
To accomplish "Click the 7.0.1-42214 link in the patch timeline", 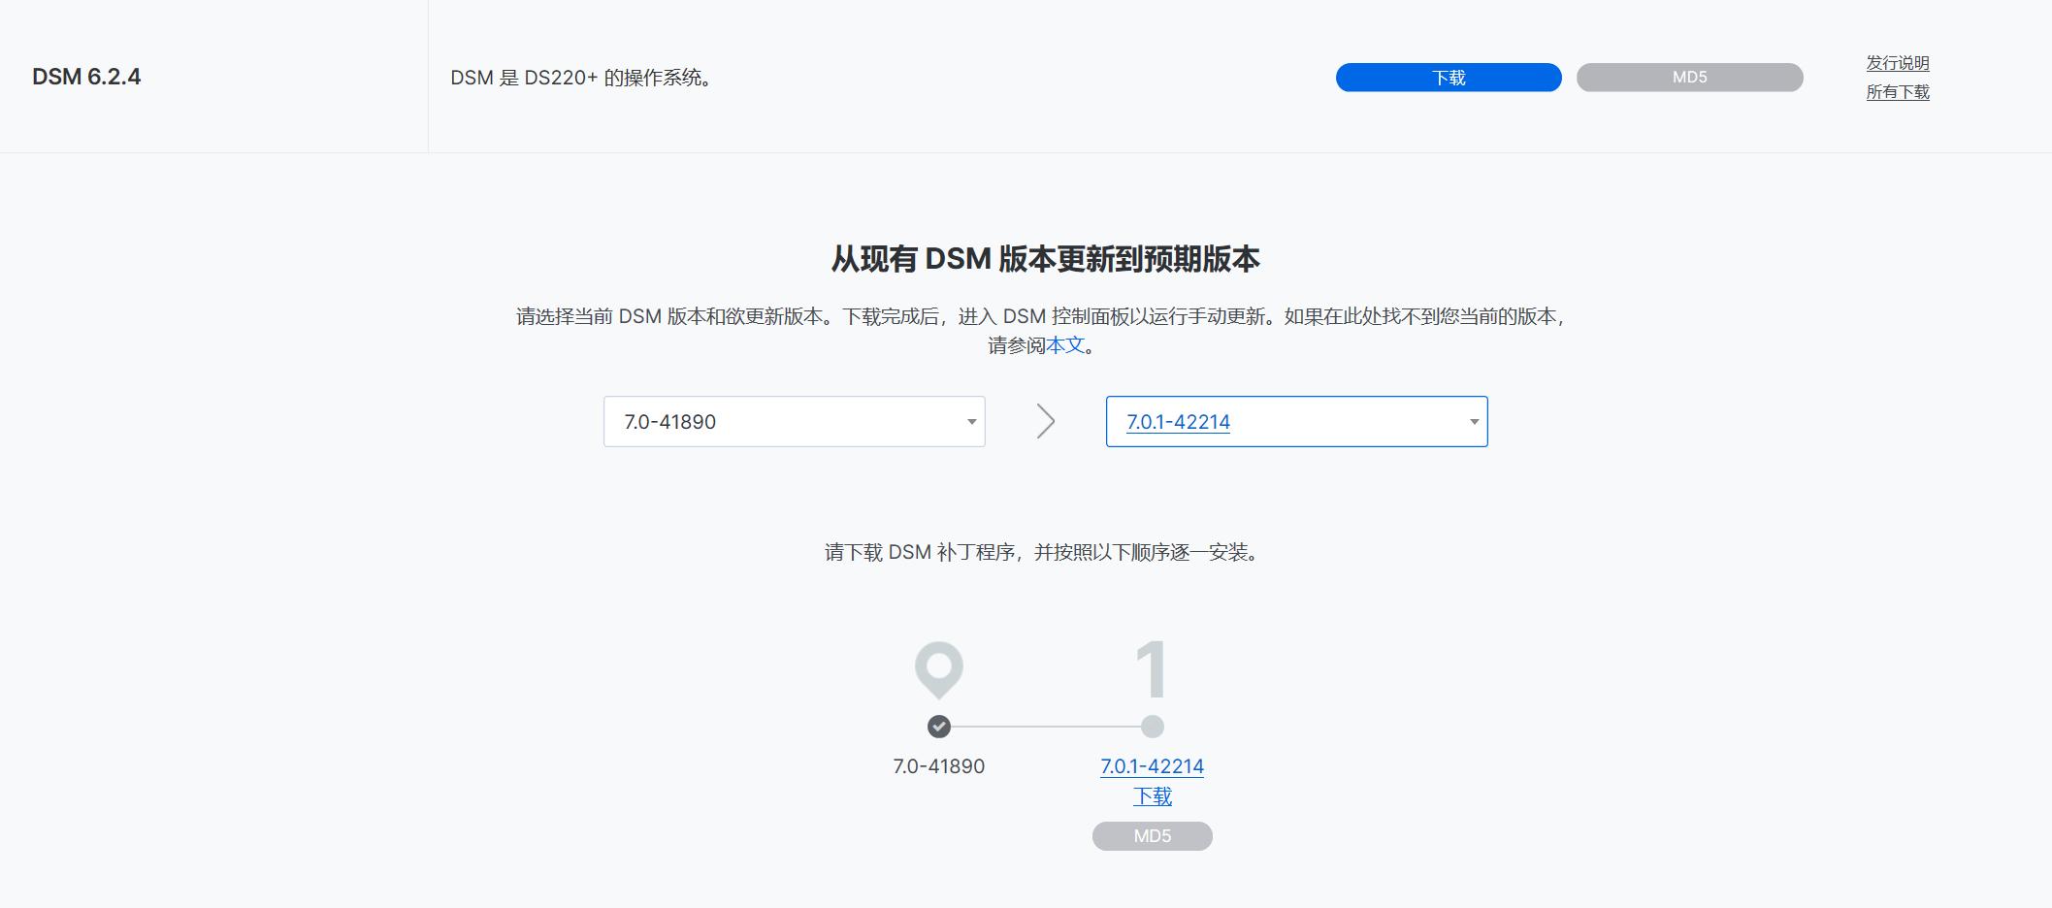I will 1152,765.
